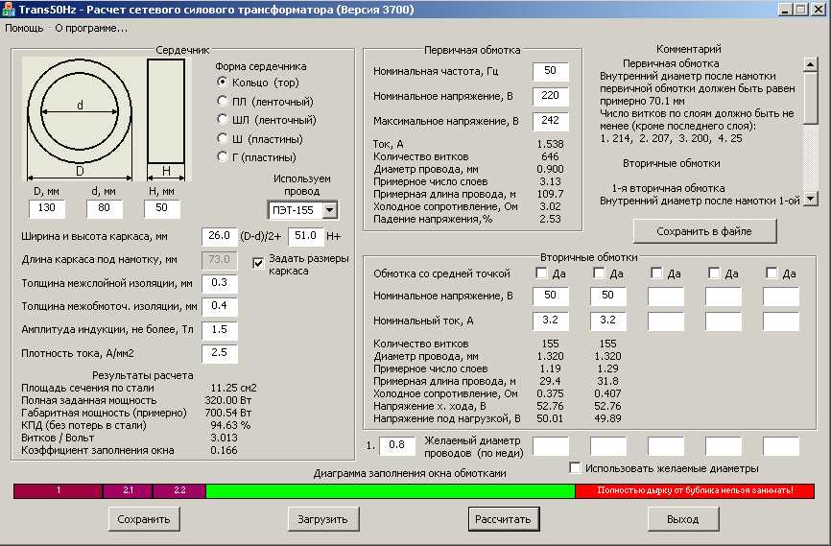The image size is (831, 546).
Task: Click the КПД value 94.63 %
Action: (x=230, y=424)
